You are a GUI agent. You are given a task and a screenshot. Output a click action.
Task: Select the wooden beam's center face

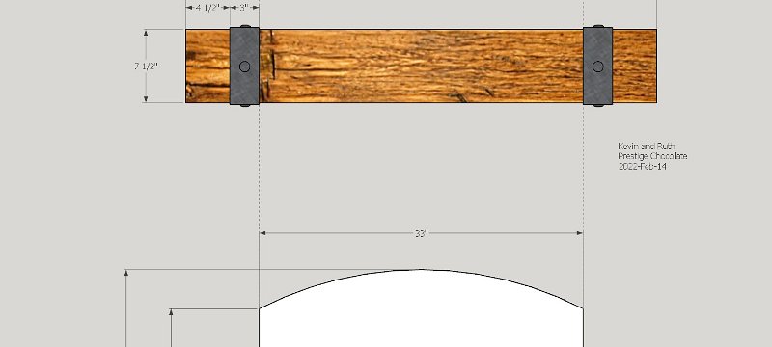pos(421,66)
